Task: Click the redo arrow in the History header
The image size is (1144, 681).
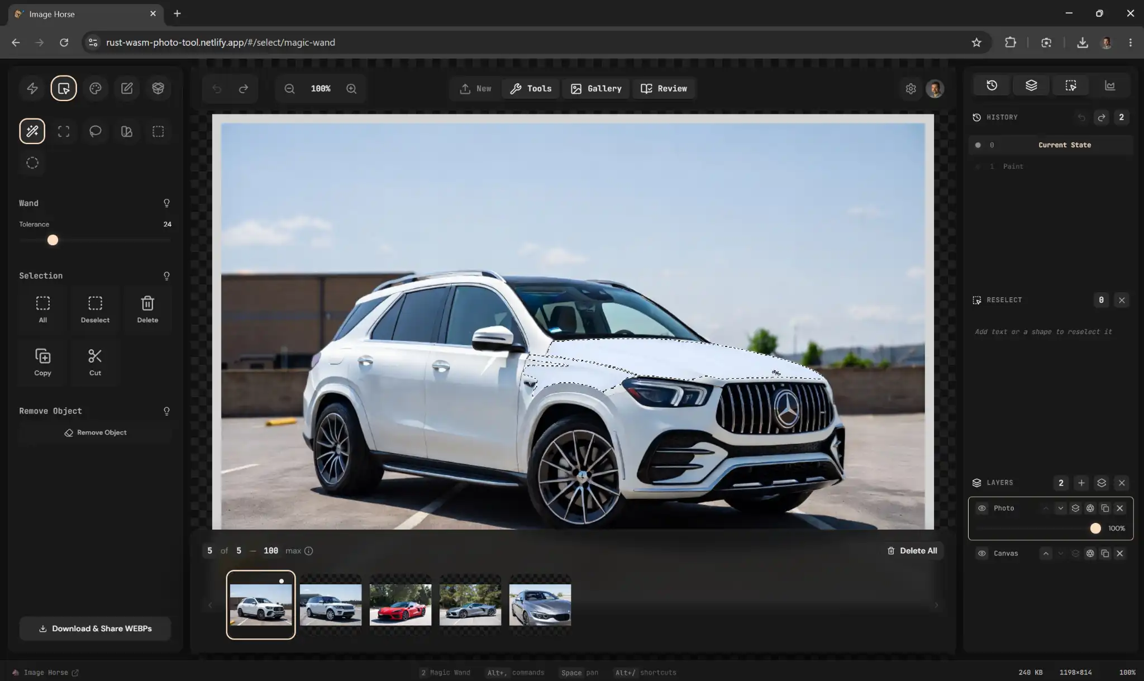Action: (x=1102, y=117)
